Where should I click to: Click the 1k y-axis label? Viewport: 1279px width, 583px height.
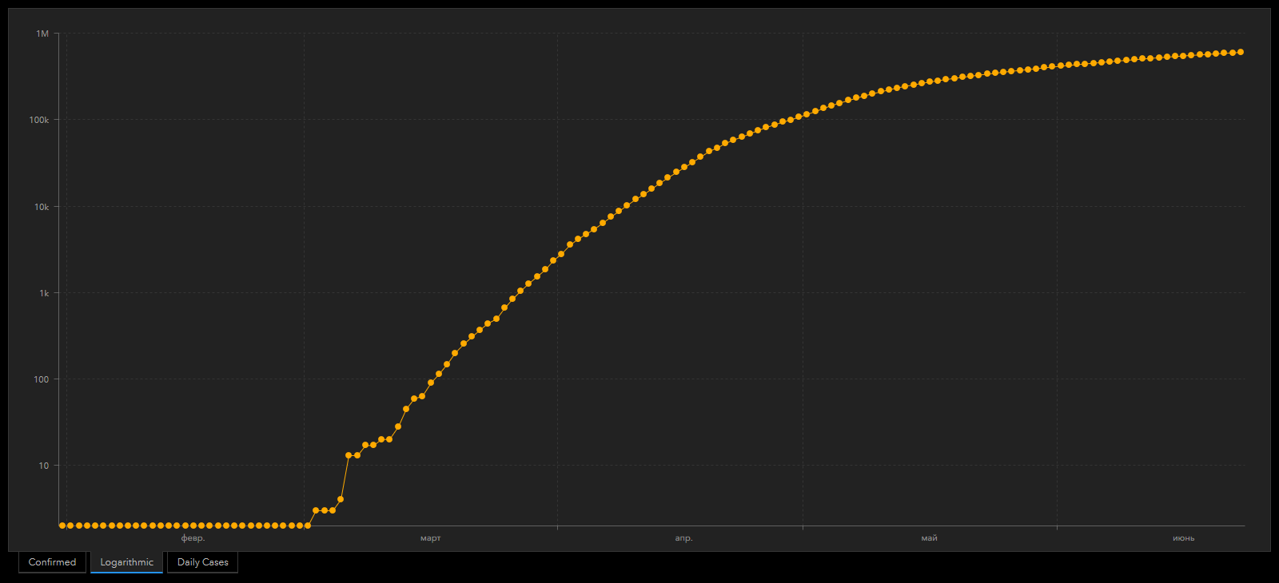pyautogui.click(x=44, y=293)
